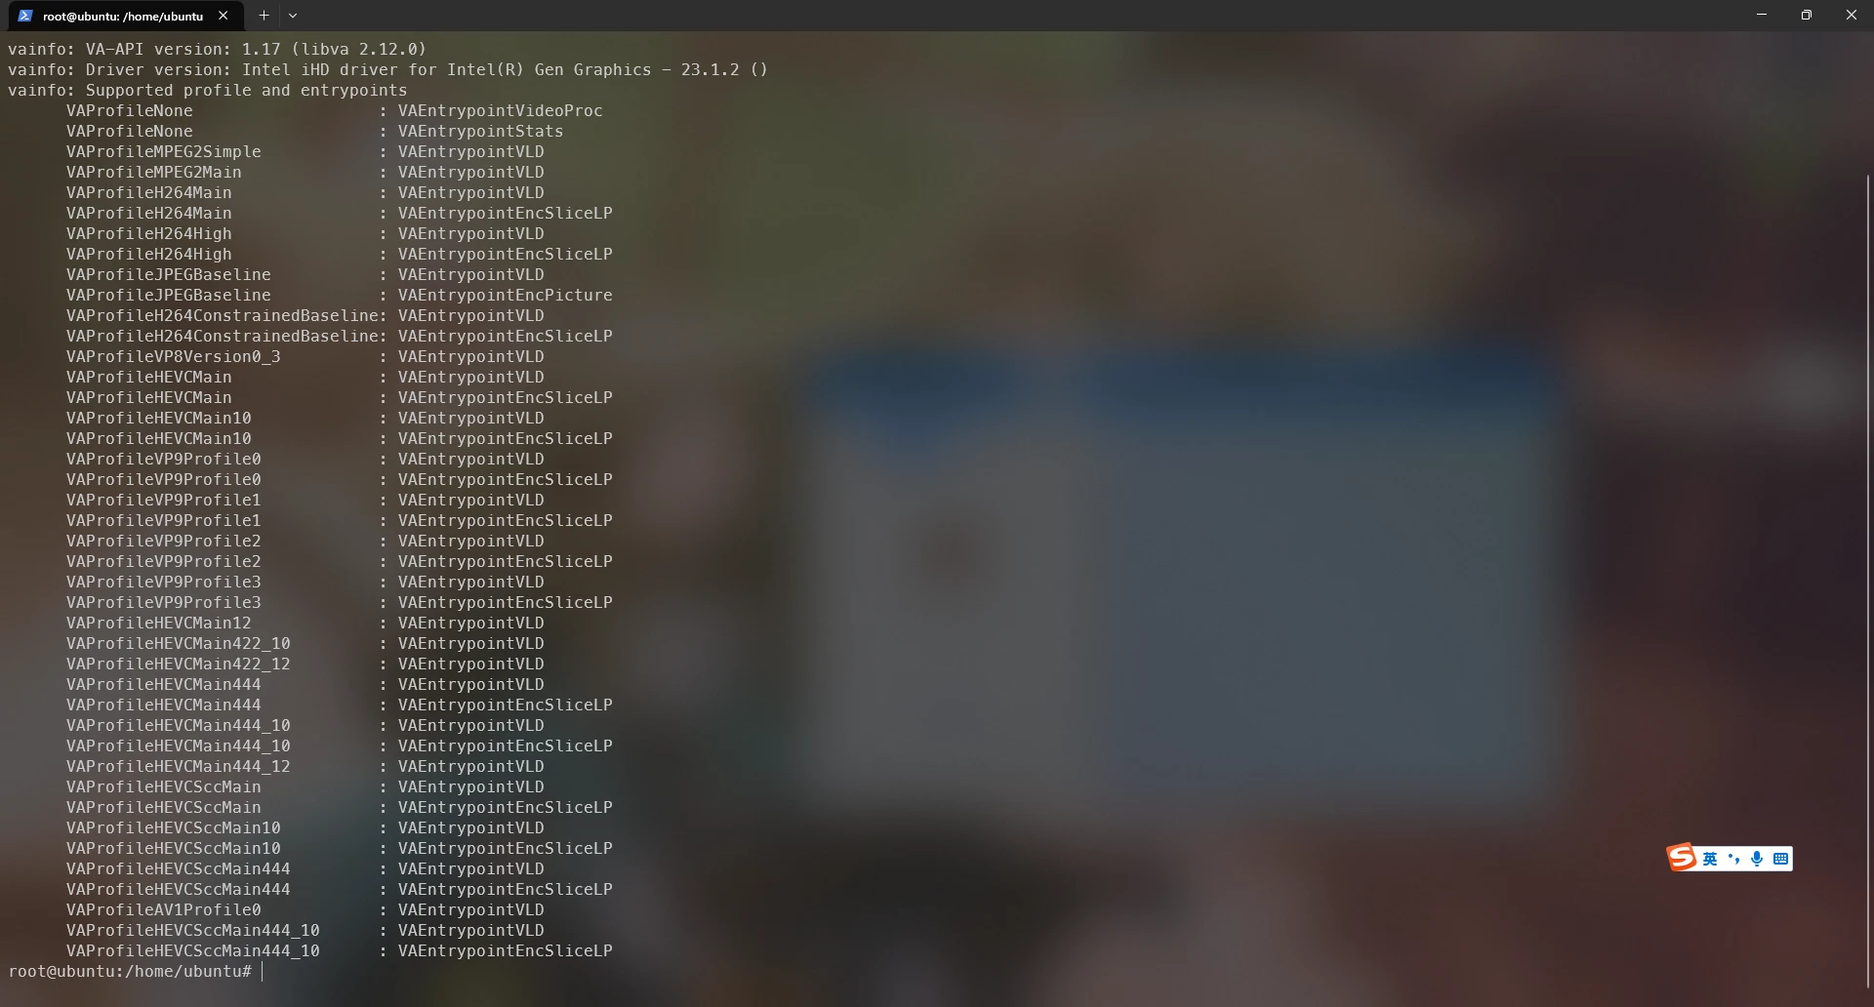Select the root@ubuntu: /home/ubuntu tab
Screen dimensions: 1874x1007
[x=123, y=16]
